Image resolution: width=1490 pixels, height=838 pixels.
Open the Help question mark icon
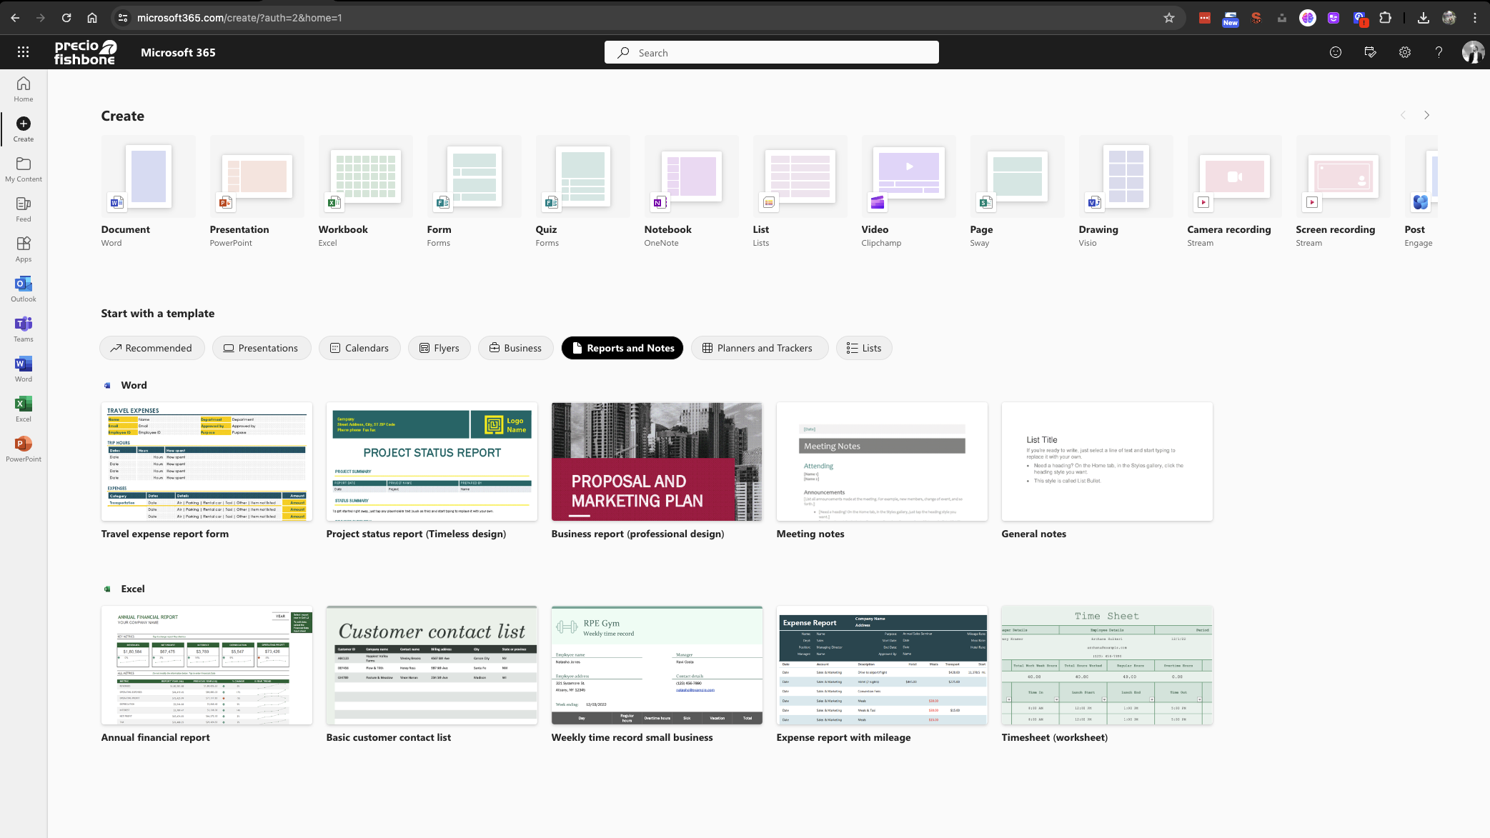[1439, 52]
